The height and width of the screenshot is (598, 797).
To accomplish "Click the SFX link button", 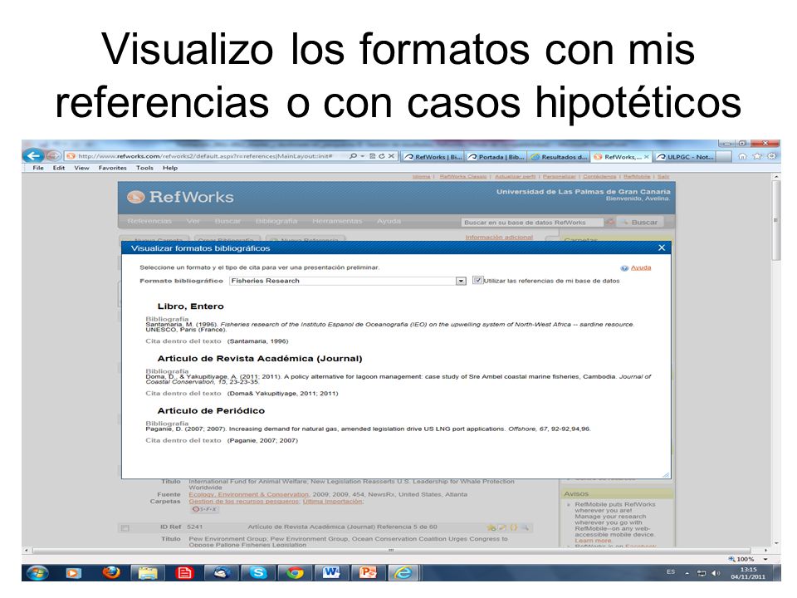I will tap(204, 508).
